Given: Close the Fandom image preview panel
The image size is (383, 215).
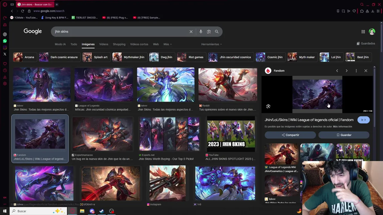Looking at the screenshot, I should pos(366,71).
